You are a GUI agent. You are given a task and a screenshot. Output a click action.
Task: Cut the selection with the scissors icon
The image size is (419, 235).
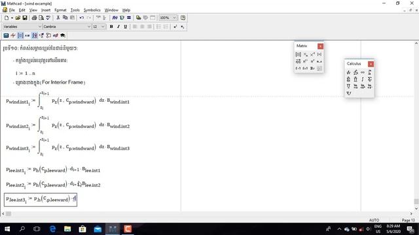tap(58, 18)
